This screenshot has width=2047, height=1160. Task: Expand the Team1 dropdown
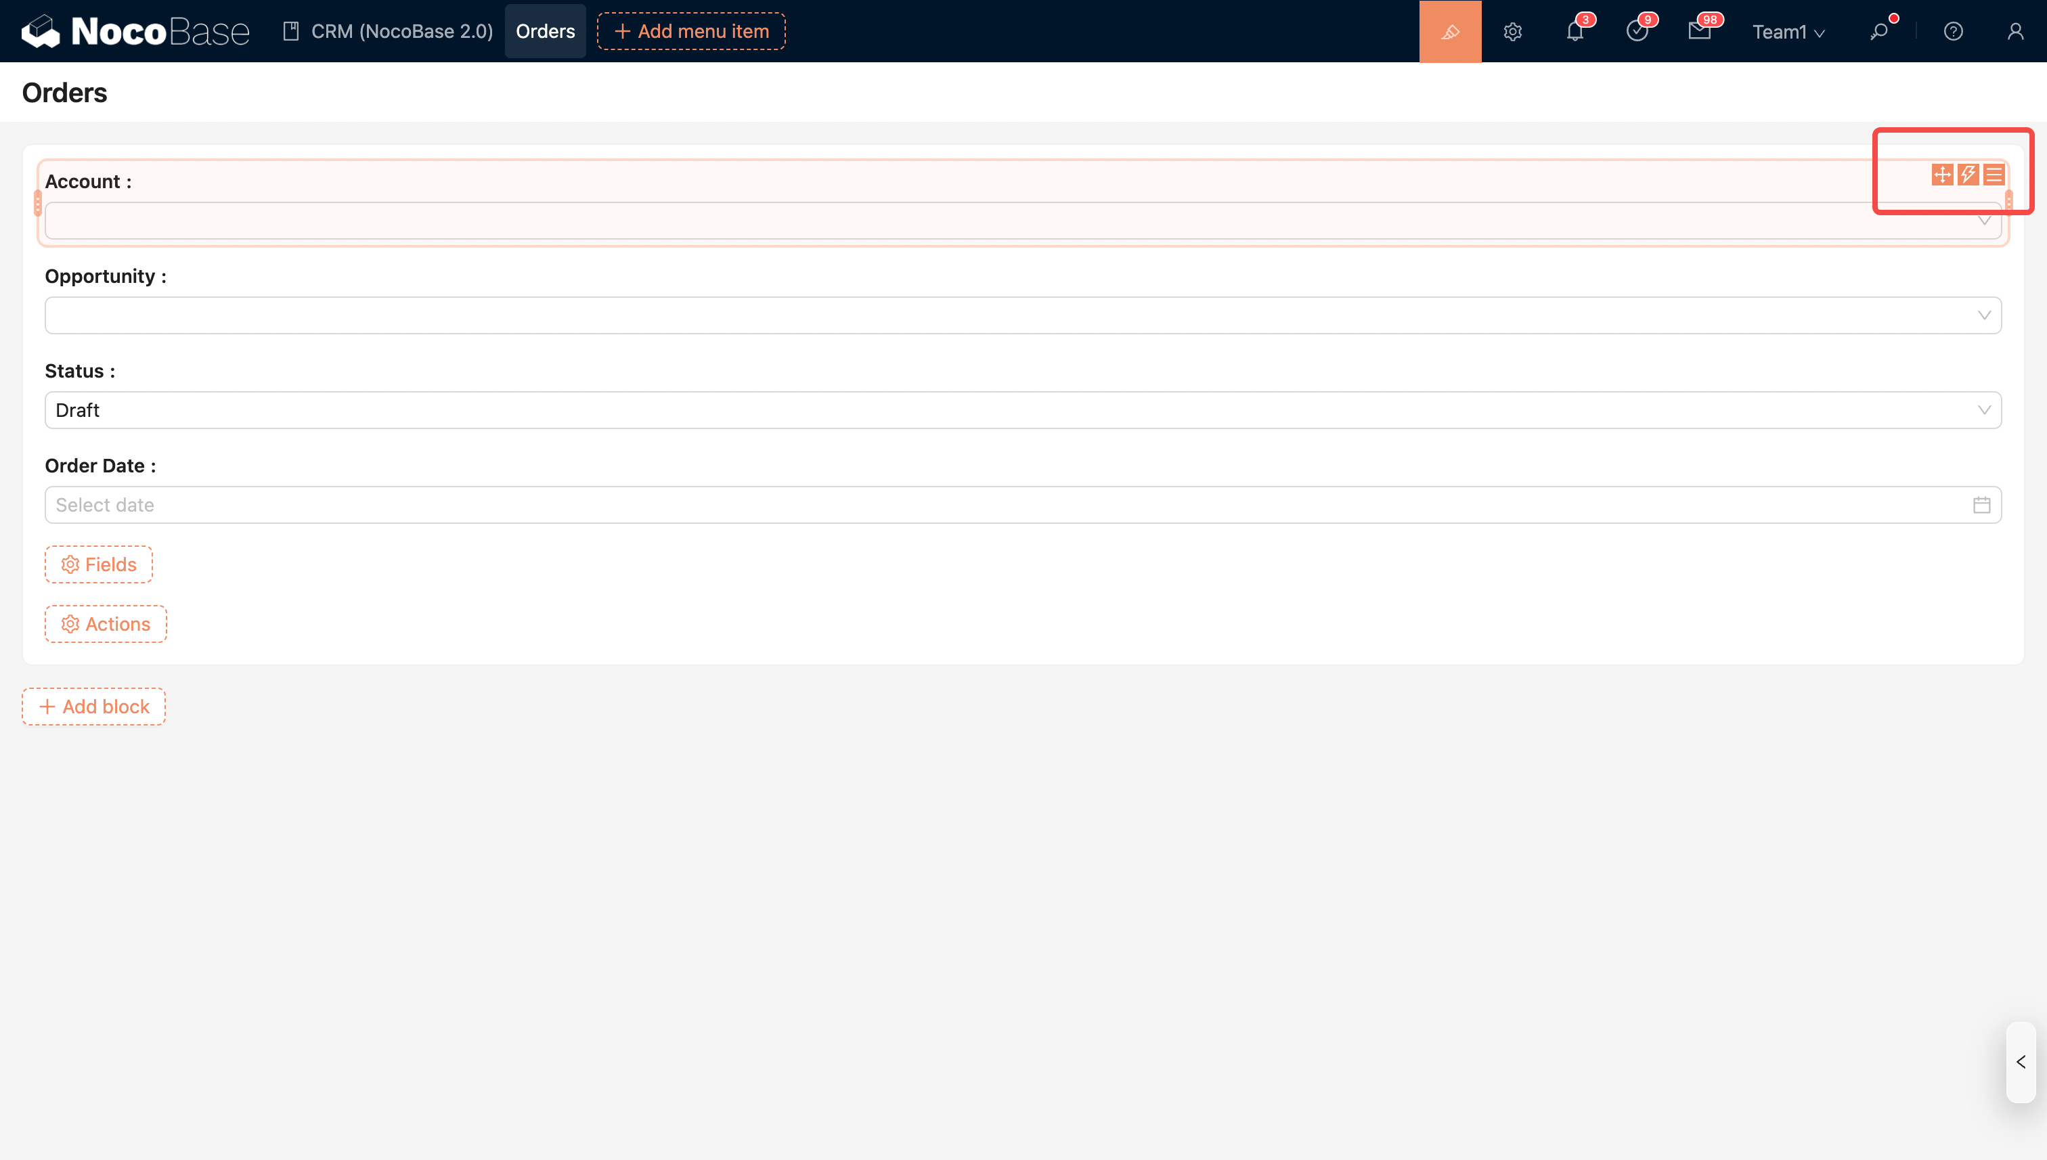pos(1787,32)
